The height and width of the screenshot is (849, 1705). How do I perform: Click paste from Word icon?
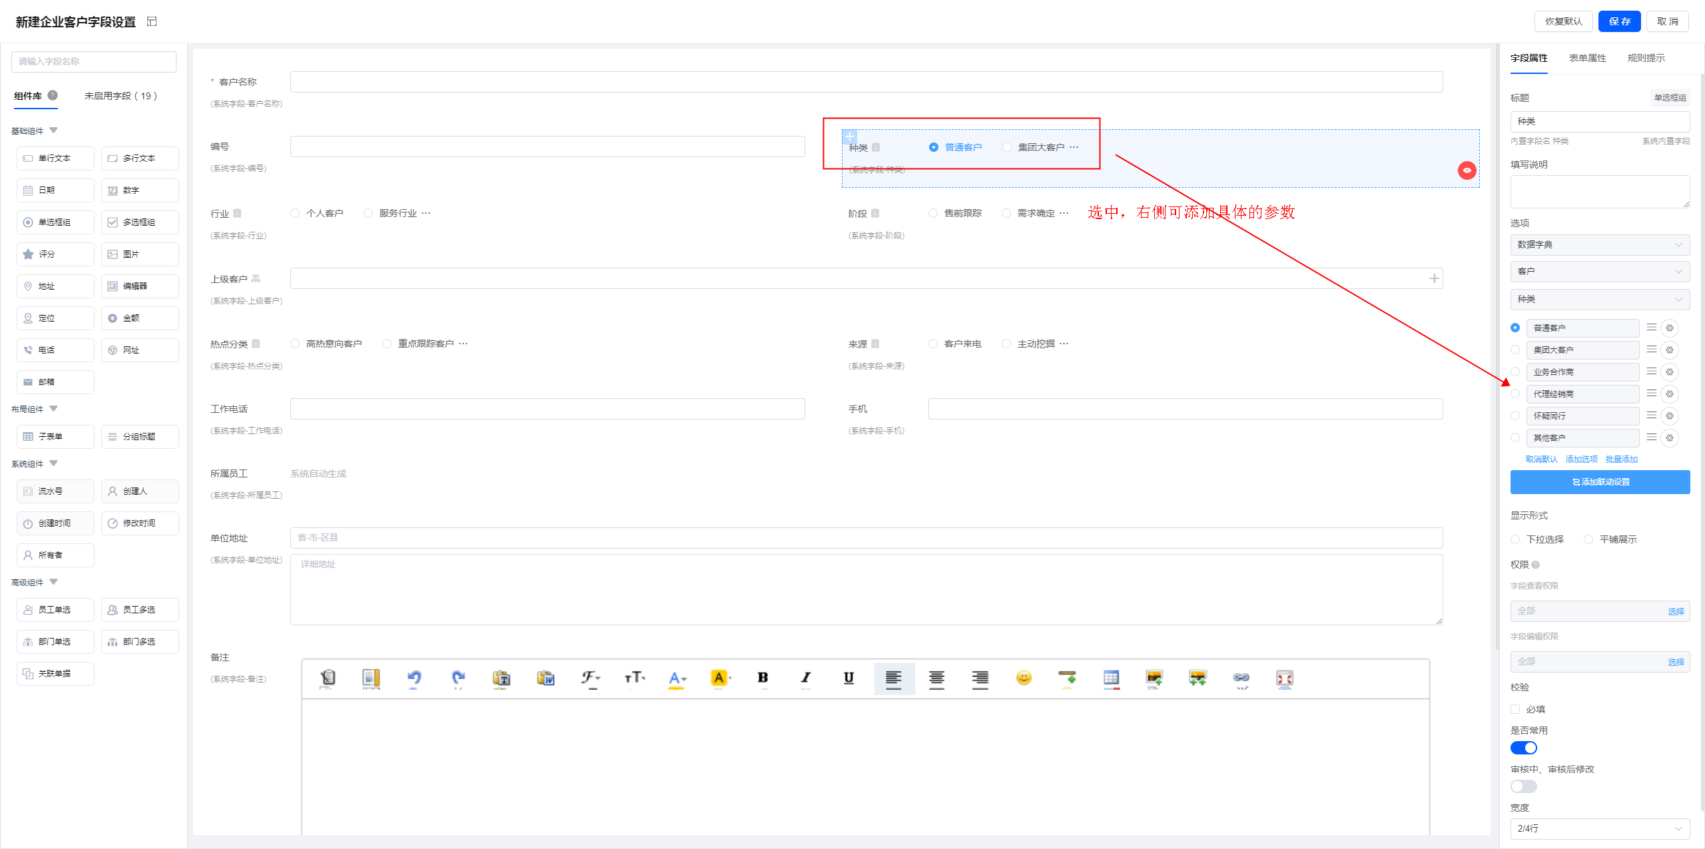(x=545, y=678)
